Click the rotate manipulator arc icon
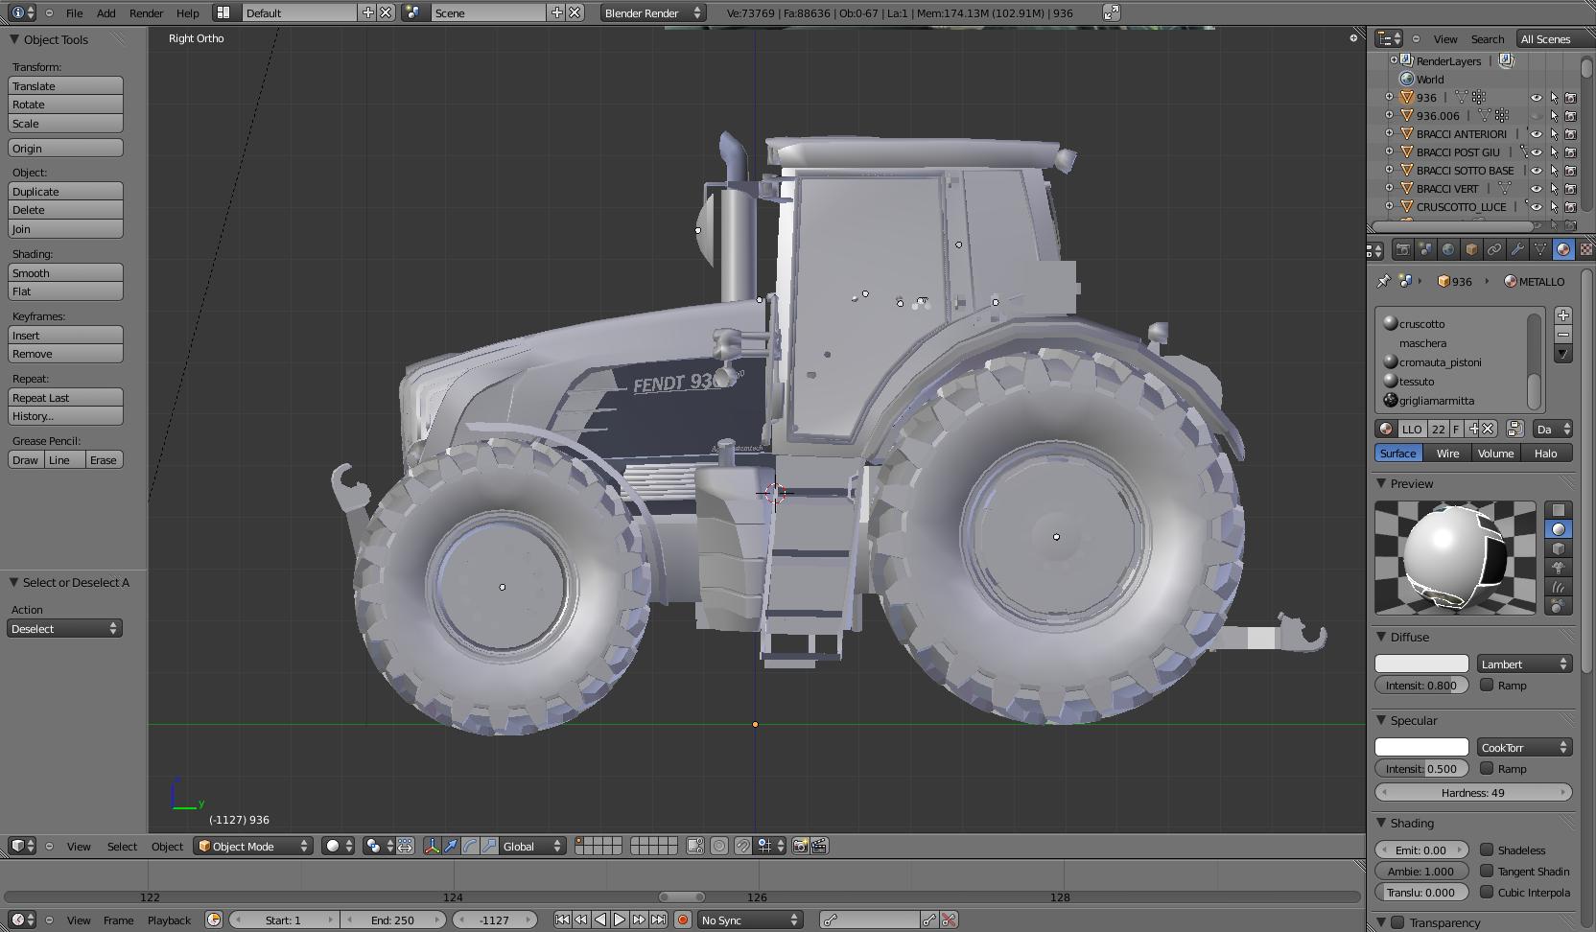This screenshot has width=1596, height=932. tap(470, 846)
